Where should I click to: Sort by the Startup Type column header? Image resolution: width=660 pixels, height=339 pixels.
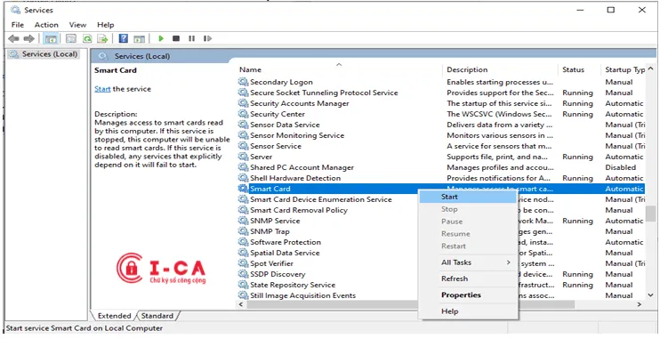click(x=624, y=69)
